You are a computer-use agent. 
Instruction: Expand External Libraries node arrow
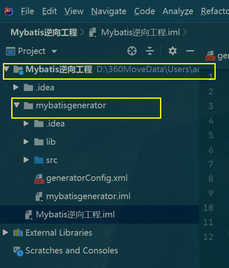[5, 232]
